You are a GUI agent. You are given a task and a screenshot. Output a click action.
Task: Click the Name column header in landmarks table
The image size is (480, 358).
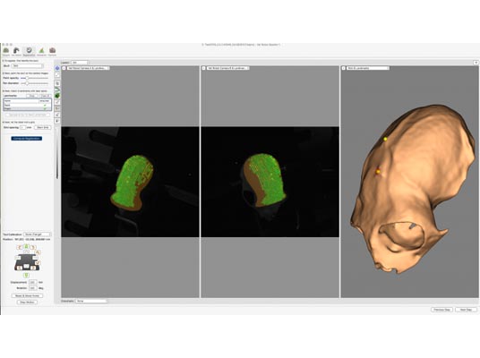[21, 100]
